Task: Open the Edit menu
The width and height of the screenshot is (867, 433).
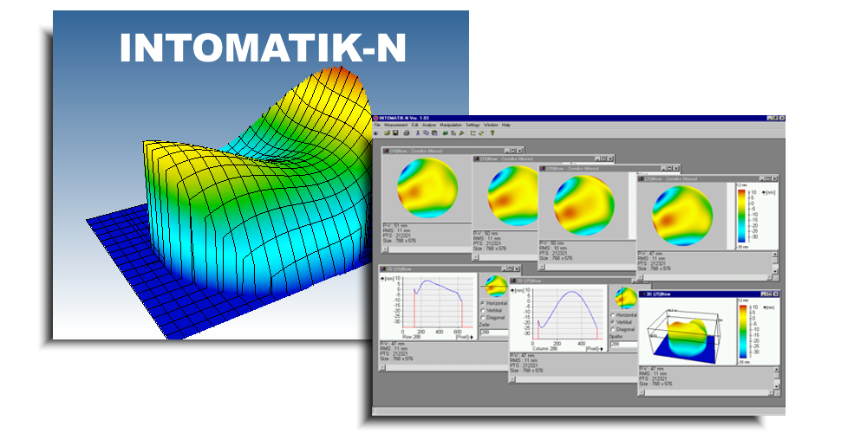Action: [414, 125]
